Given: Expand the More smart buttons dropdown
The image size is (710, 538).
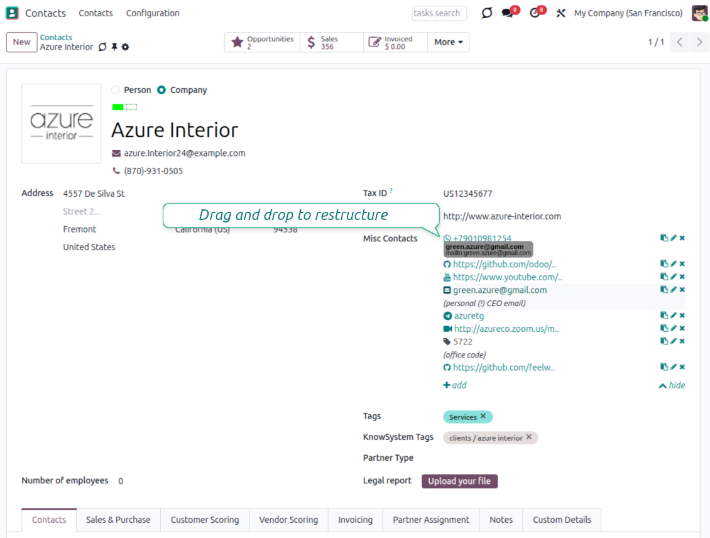Looking at the screenshot, I should point(448,42).
